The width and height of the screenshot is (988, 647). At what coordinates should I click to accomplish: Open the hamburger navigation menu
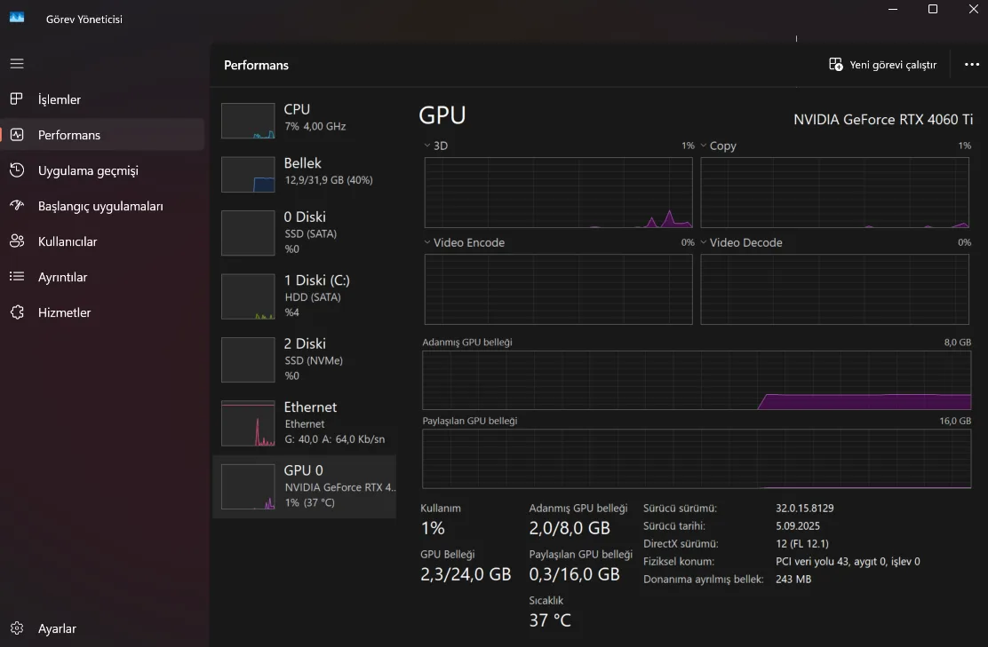click(17, 64)
